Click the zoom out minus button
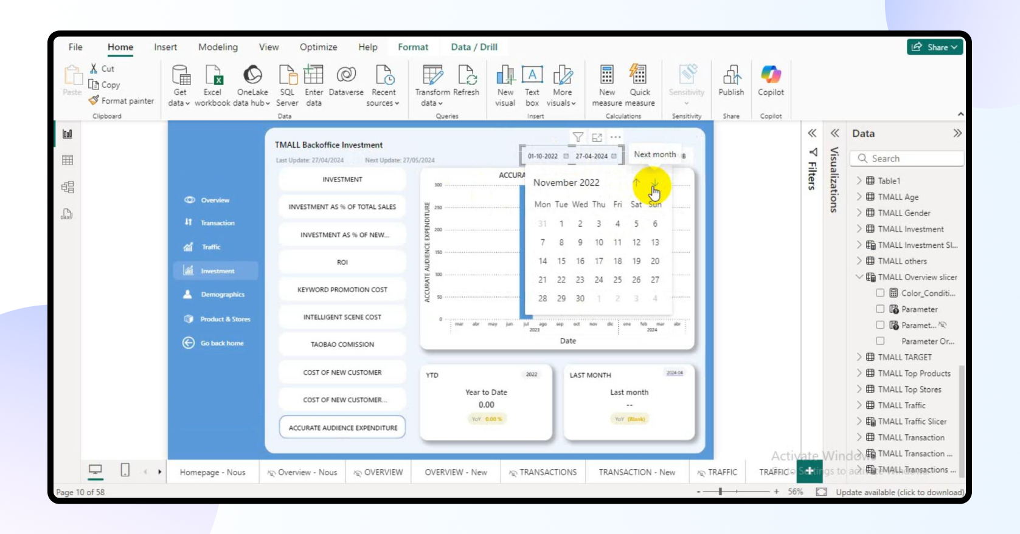 [x=698, y=491]
